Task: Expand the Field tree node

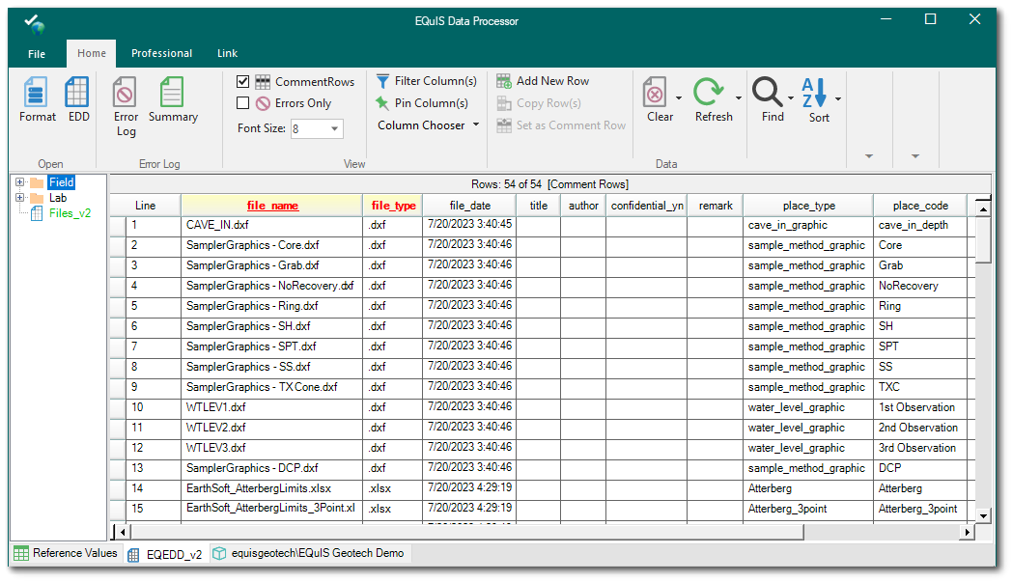Action: [x=19, y=182]
